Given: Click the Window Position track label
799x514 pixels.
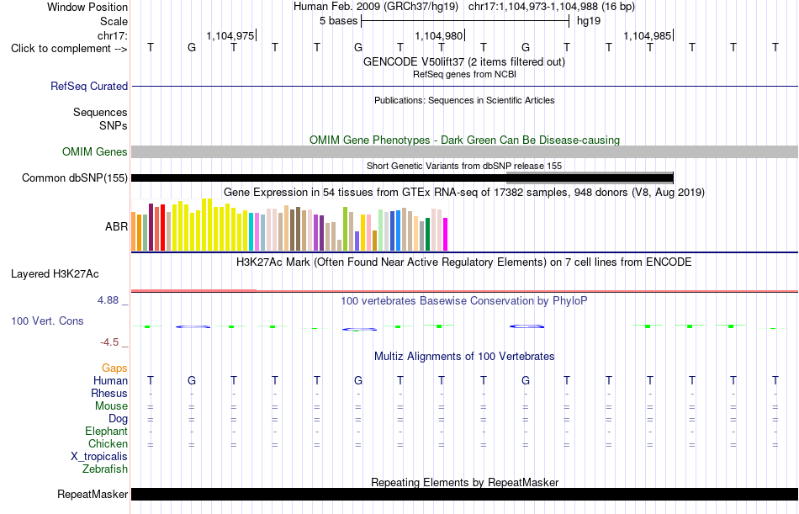Looking at the screenshot, I should click(87, 7).
